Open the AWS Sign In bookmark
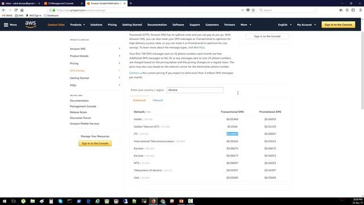Viewport: 364px width, 205px height. click(x=34, y=15)
